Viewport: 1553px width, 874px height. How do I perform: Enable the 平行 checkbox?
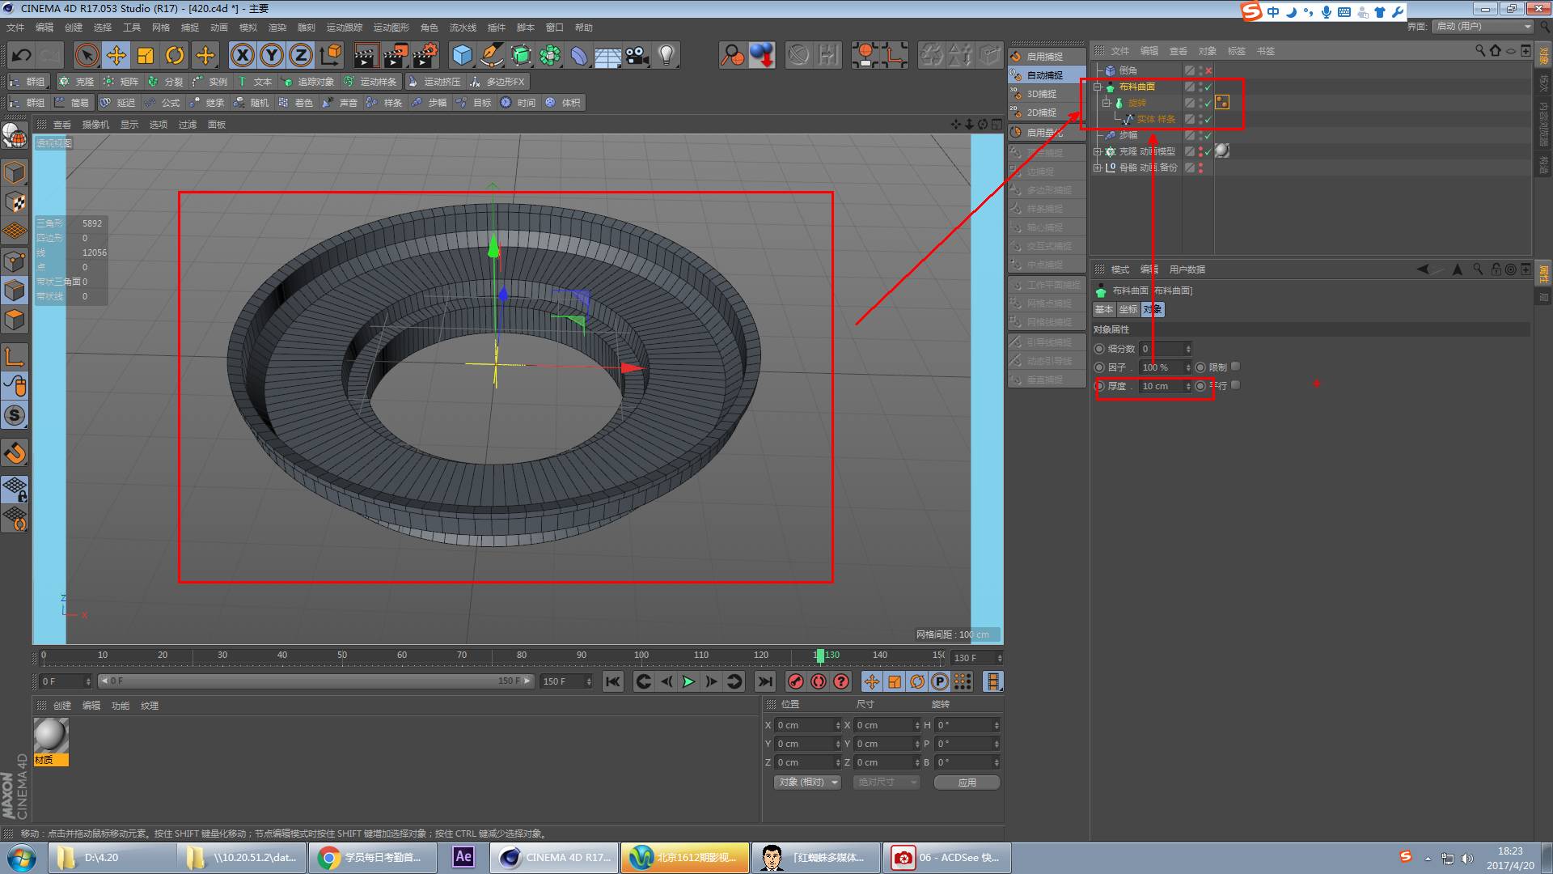[x=1235, y=385]
